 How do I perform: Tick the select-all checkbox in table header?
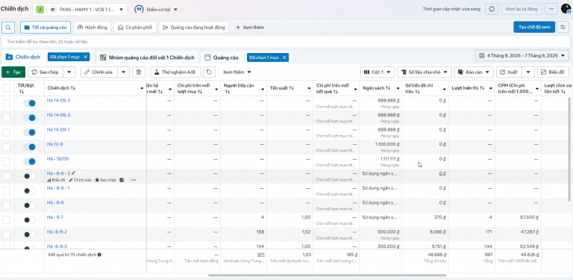[7, 88]
